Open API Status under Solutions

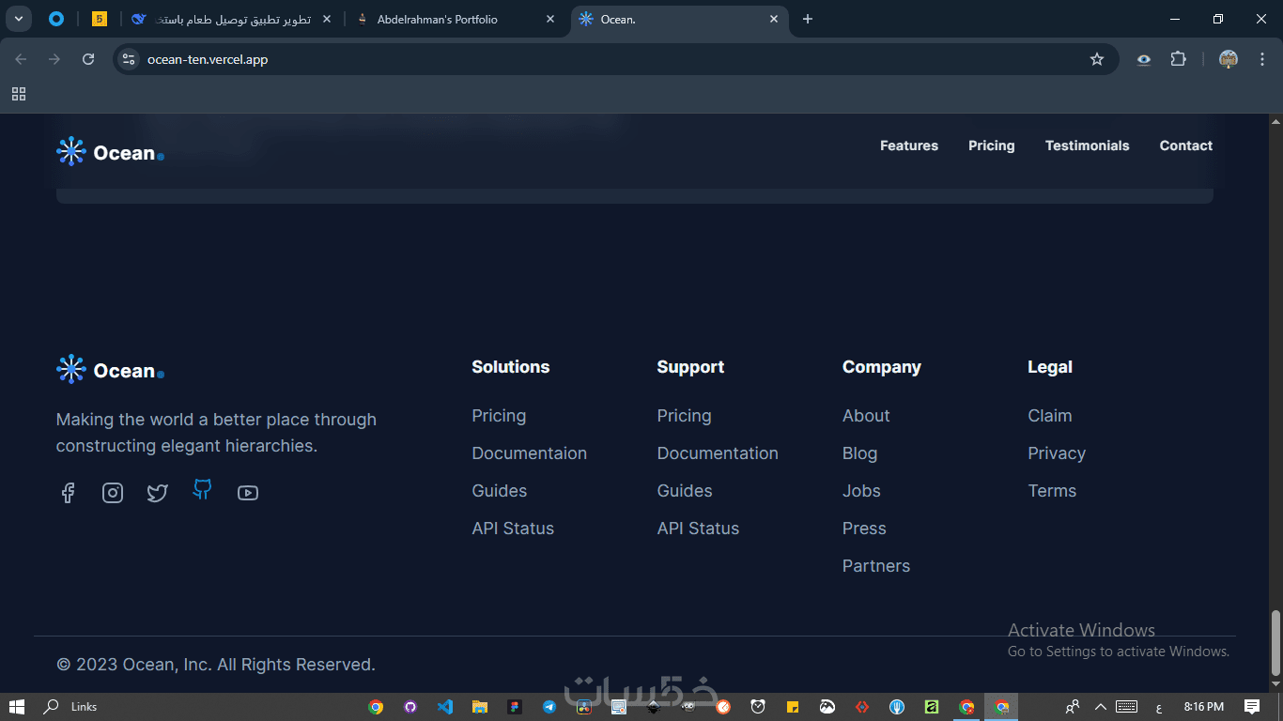(513, 529)
